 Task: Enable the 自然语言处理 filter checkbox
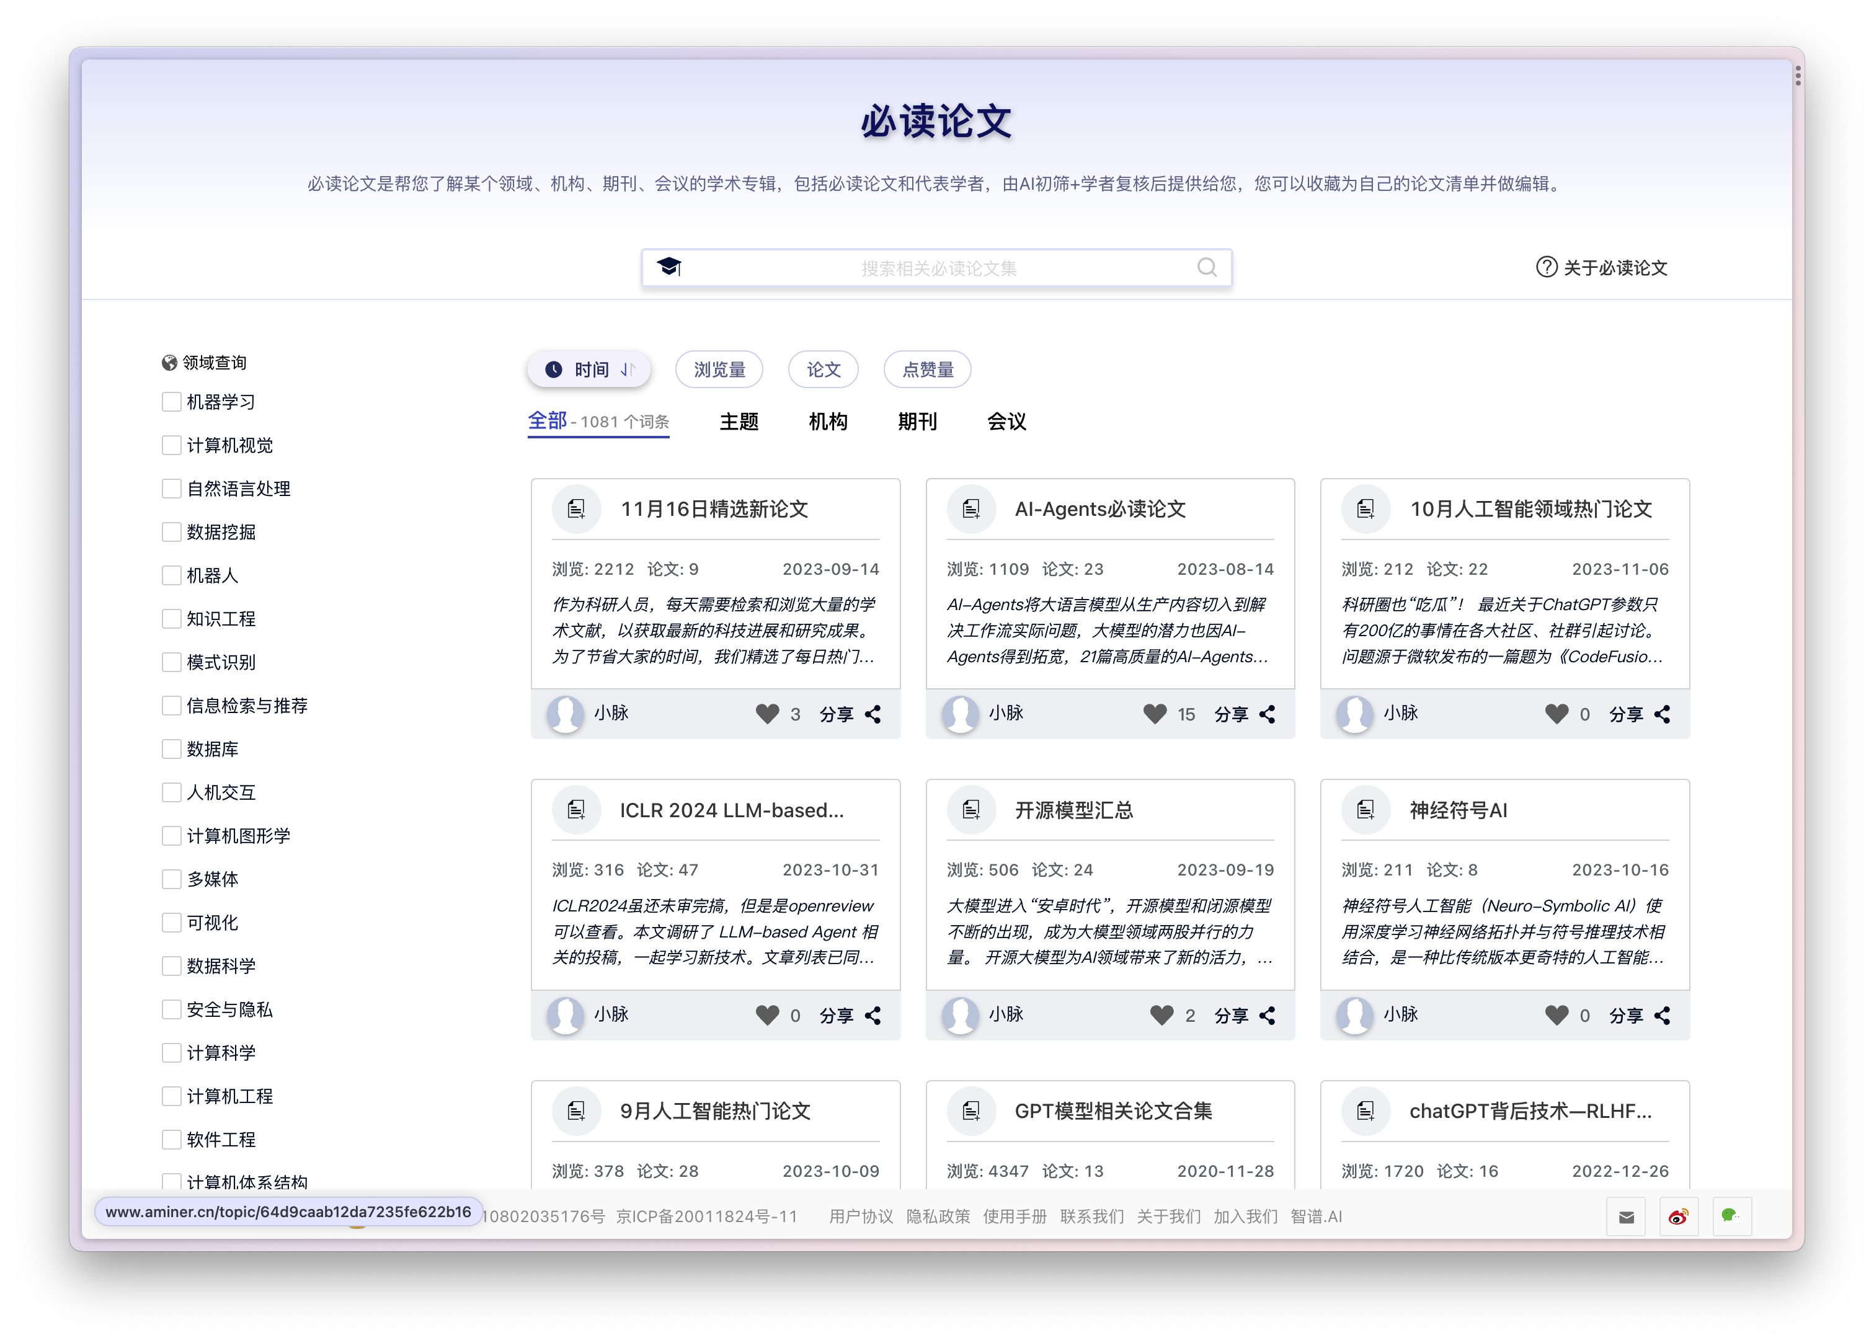pyautogui.click(x=172, y=489)
